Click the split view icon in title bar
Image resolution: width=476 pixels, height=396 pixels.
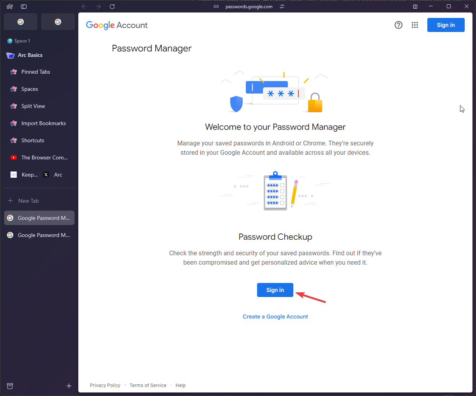point(415,7)
